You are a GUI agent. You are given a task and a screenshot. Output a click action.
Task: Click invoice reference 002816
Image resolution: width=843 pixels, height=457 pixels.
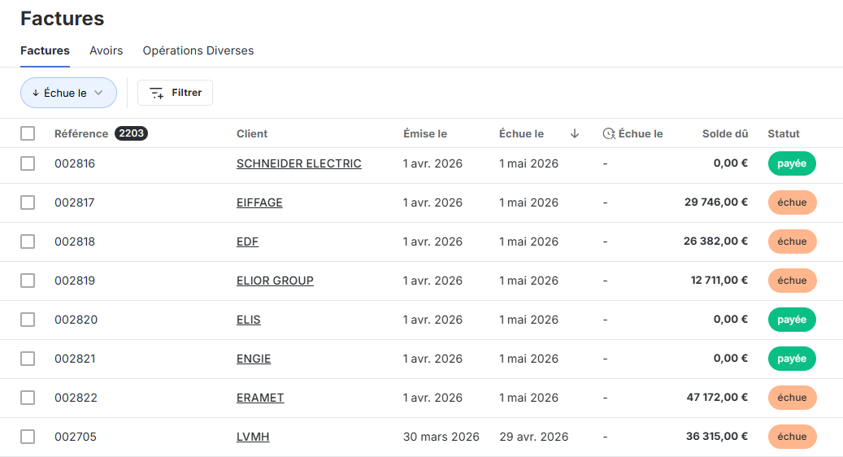pos(75,163)
